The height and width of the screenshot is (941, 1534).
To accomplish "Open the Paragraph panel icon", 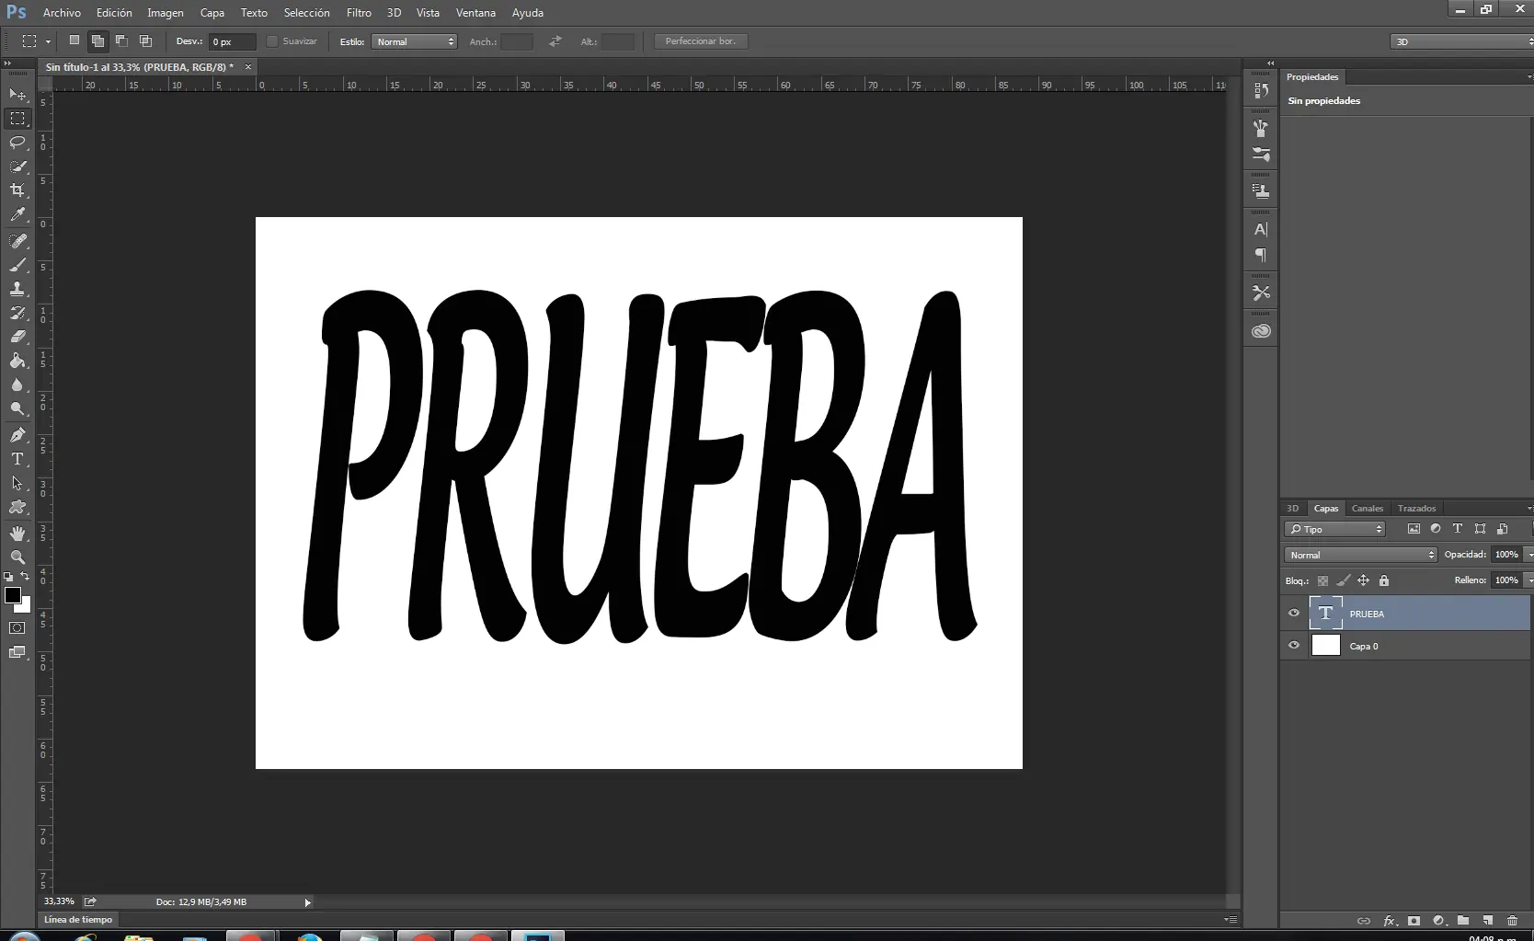I will (1261, 255).
